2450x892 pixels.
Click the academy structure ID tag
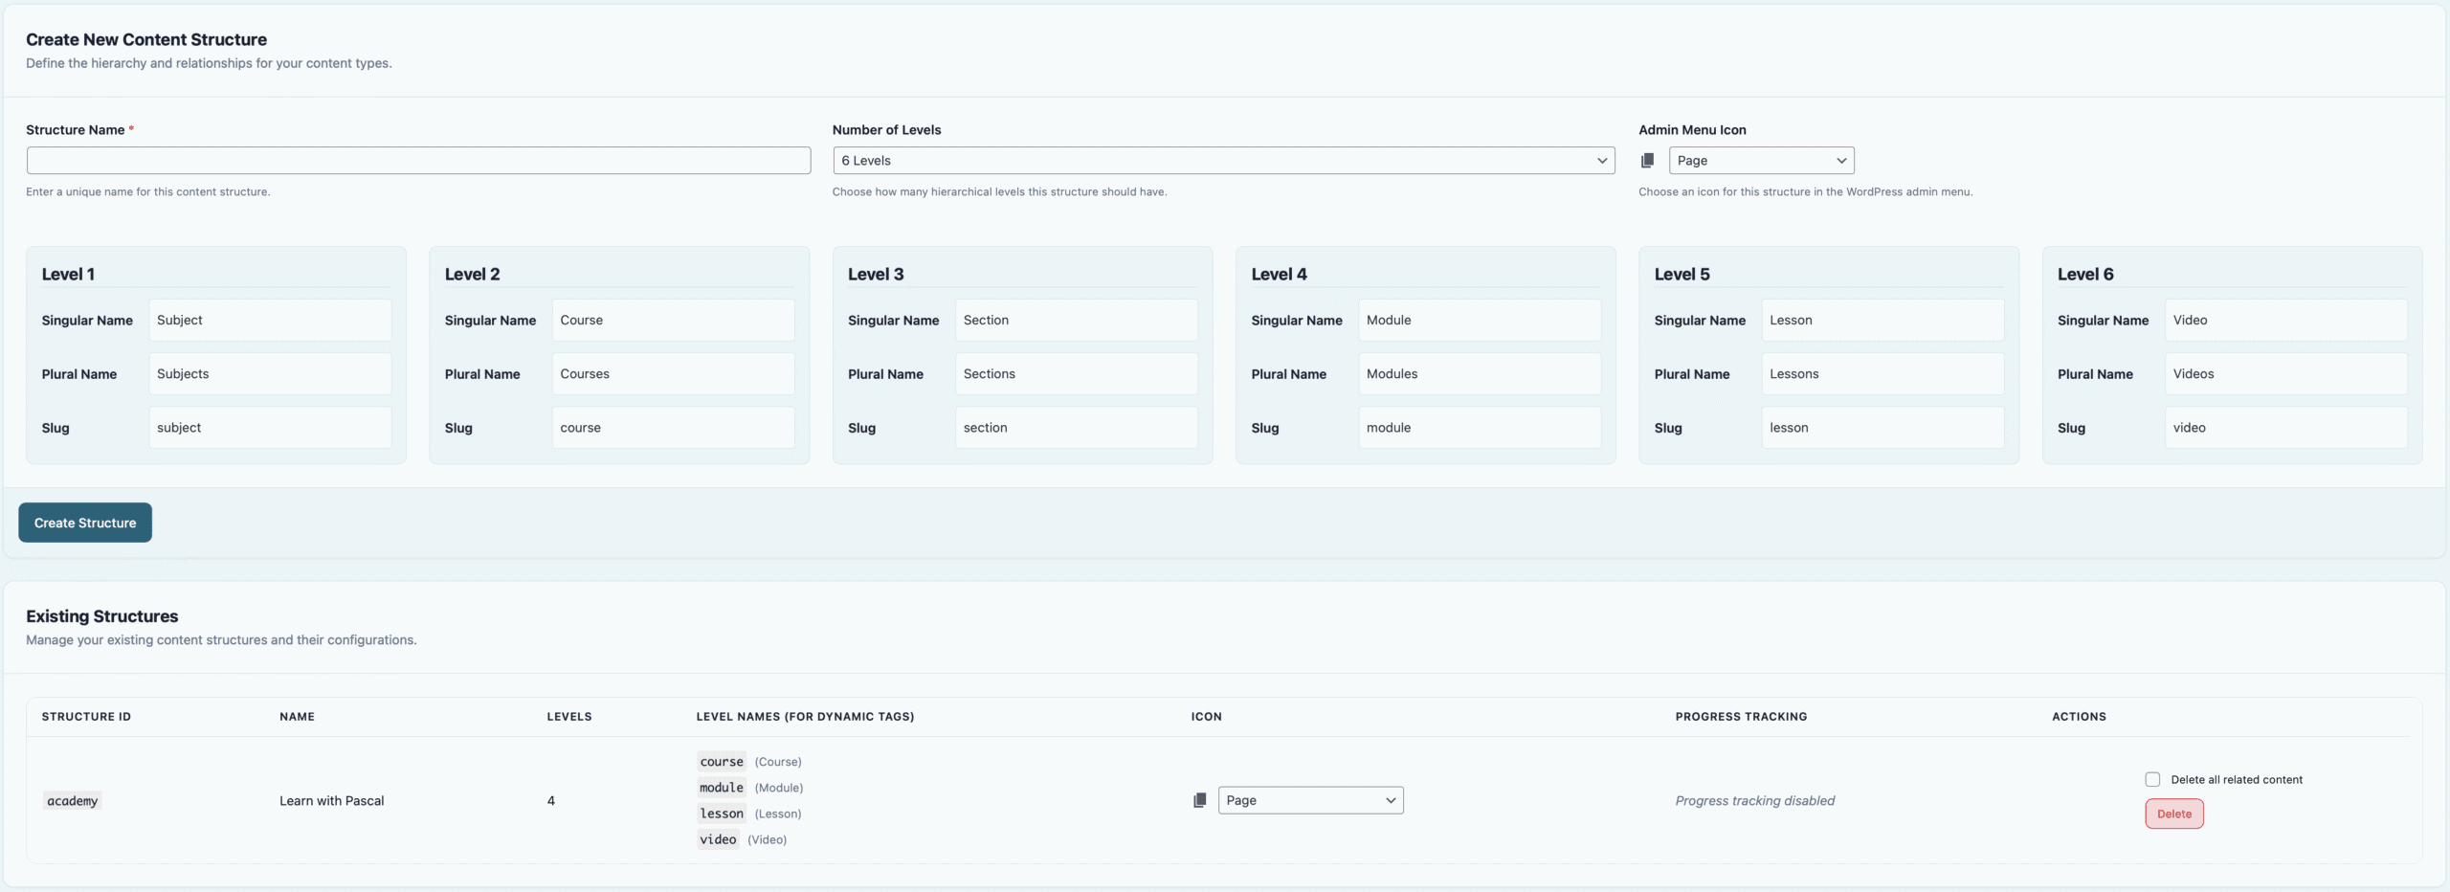[73, 801]
